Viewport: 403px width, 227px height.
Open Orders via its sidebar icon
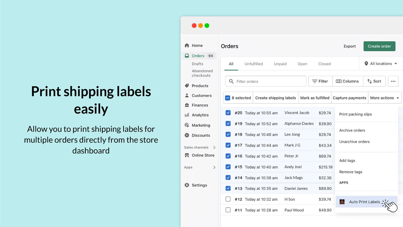[x=187, y=55]
